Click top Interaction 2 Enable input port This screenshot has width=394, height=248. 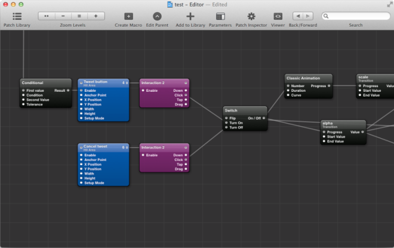pos(143,91)
